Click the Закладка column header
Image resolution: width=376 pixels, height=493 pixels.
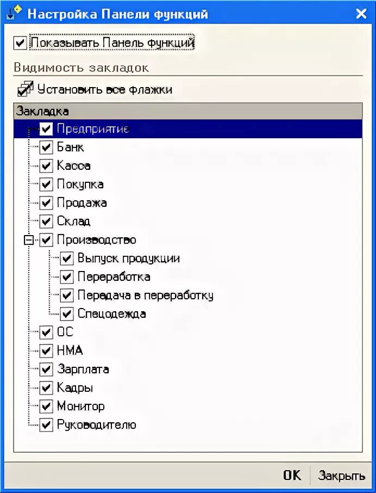[187, 112]
